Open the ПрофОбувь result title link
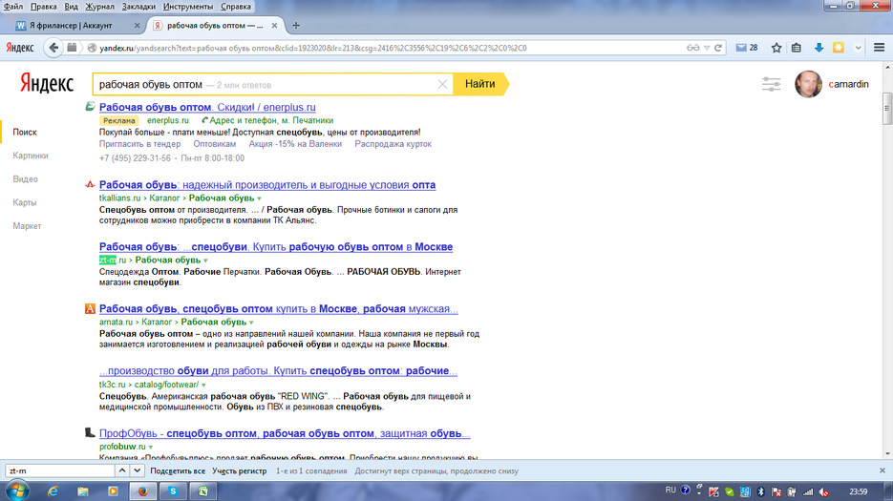Image resolution: width=893 pixels, height=501 pixels. (285, 434)
